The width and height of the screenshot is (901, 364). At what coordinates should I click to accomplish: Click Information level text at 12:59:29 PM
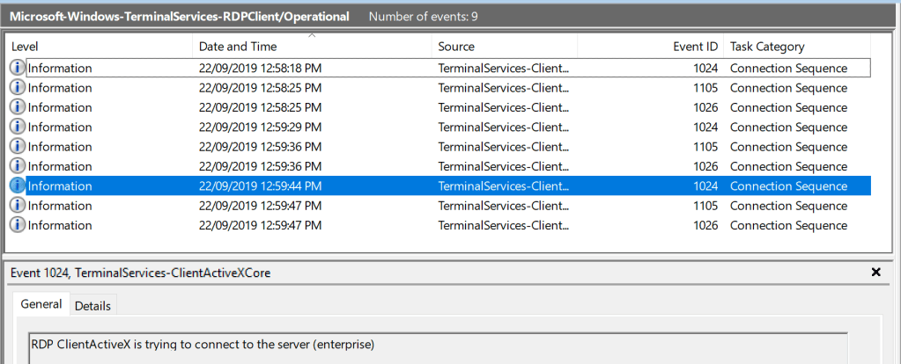[x=60, y=127]
